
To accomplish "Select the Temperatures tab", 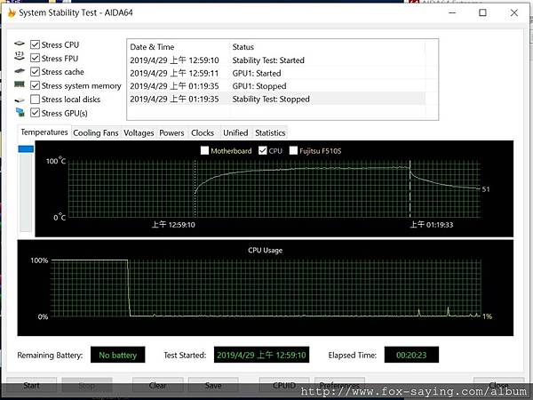I will tap(44, 132).
